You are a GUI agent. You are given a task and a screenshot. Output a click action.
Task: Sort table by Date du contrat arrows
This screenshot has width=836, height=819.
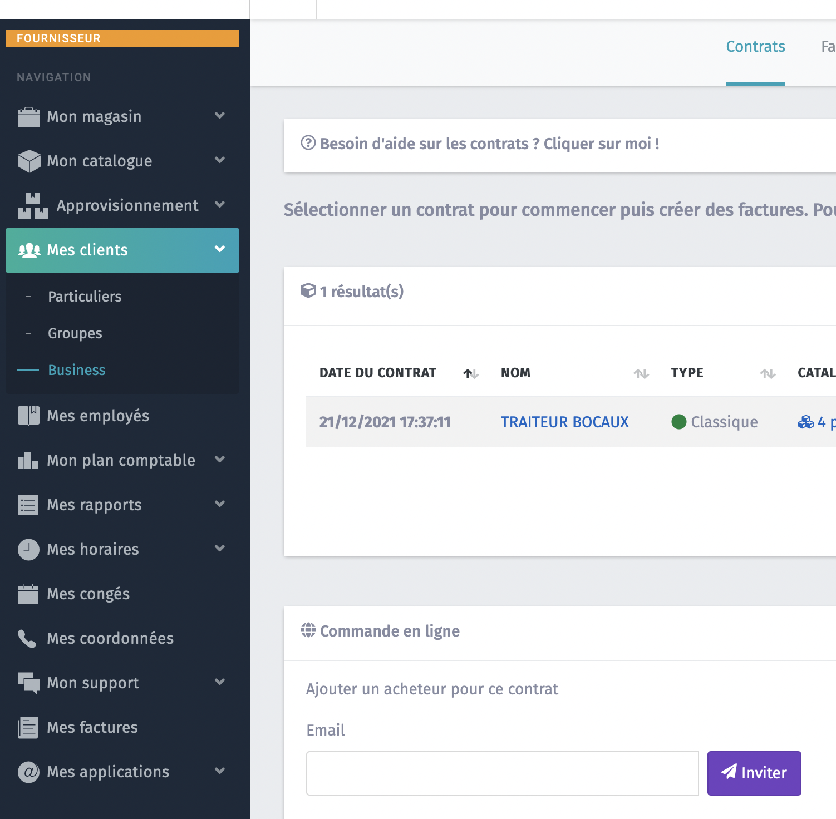point(471,373)
